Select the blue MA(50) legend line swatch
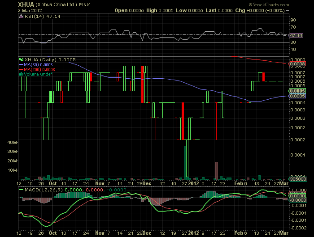 pos(21,65)
